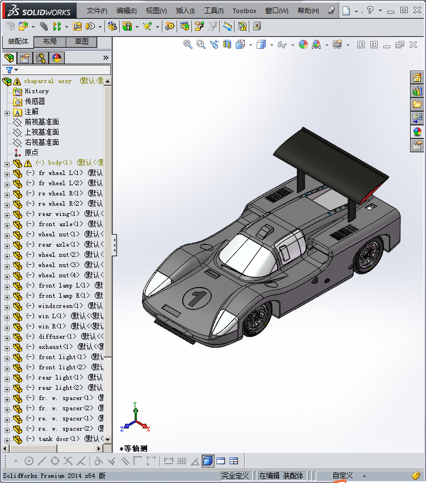Viewport: 426px width, 483px height.
Task: Expand the body<1> component node
Action: 7,164
